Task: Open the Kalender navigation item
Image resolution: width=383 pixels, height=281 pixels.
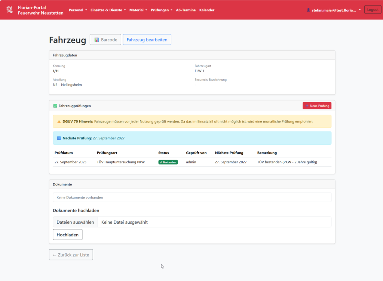Action: 207,10
